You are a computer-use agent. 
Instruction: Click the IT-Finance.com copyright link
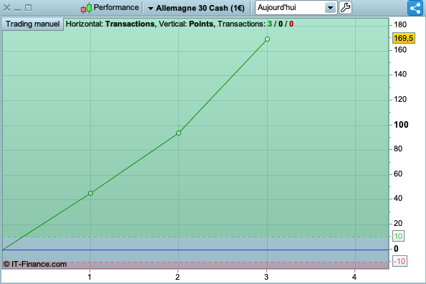pos(35,264)
